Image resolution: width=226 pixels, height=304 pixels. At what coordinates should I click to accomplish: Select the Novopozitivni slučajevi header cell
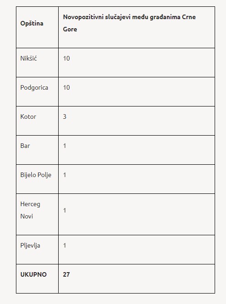click(x=136, y=27)
